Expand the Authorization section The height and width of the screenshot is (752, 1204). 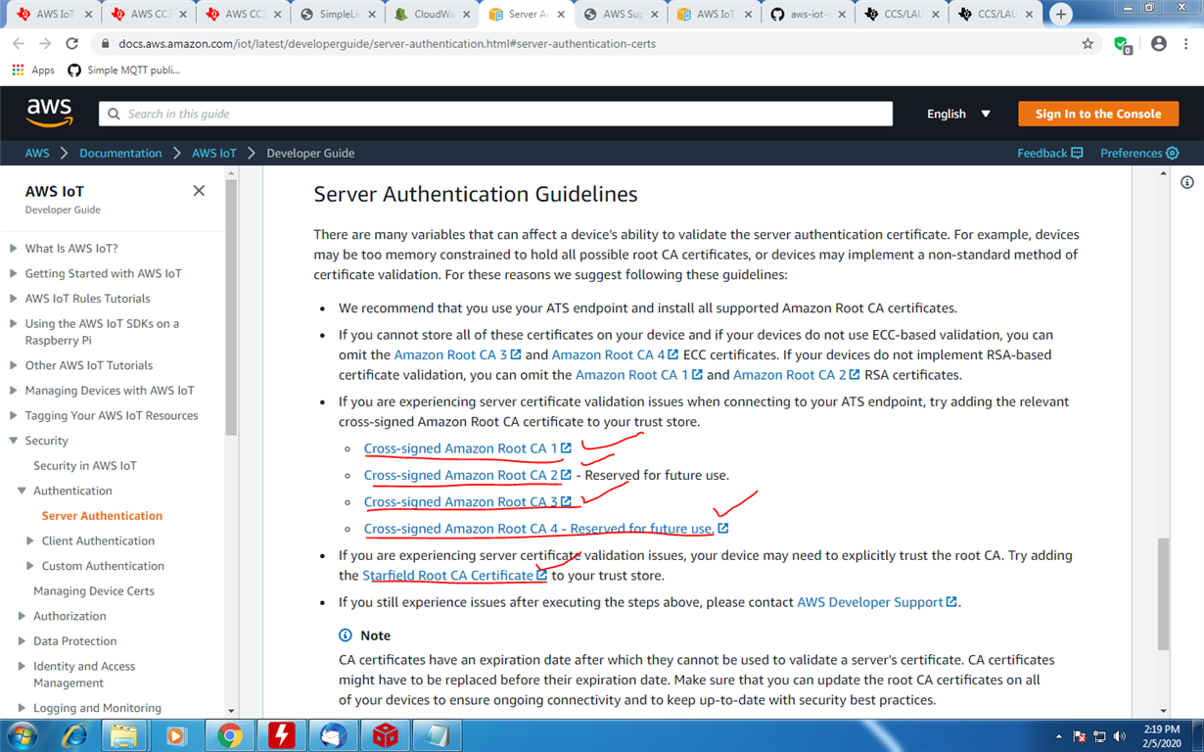click(x=22, y=616)
